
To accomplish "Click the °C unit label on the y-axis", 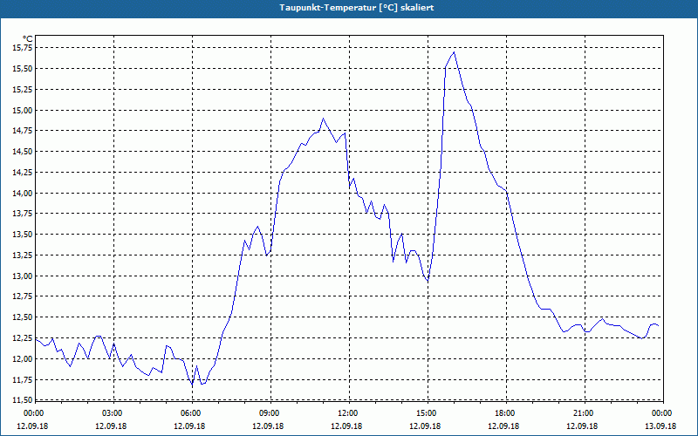I will click(28, 39).
